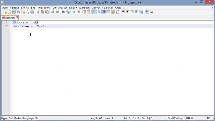215x121 pixels.
Task: Open the Правка menu
Action: point(15,8)
